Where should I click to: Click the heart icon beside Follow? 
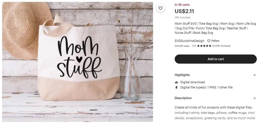coord(209,41)
